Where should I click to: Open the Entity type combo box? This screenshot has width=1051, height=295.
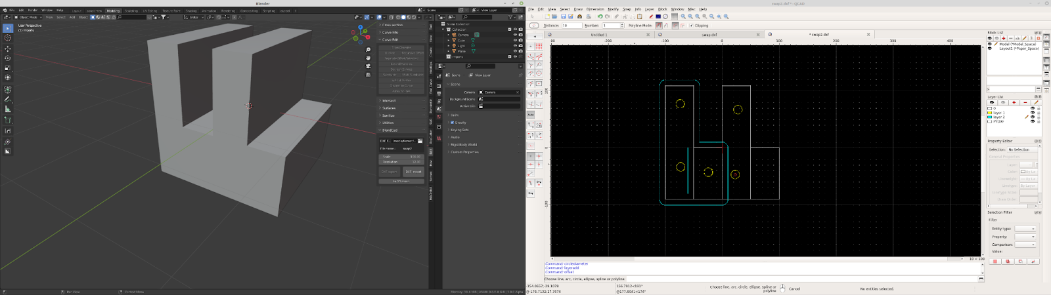[1025, 229]
